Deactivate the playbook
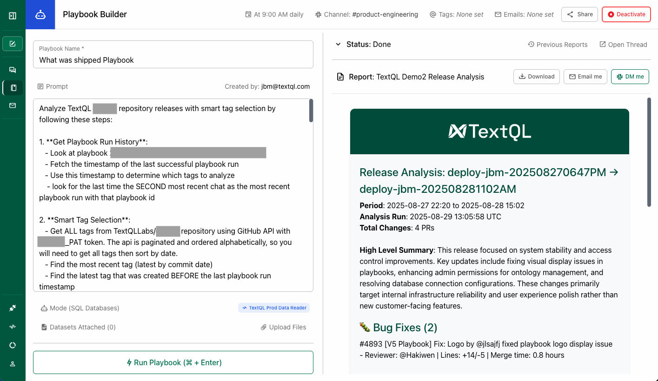The width and height of the screenshot is (658, 381). [x=626, y=14]
